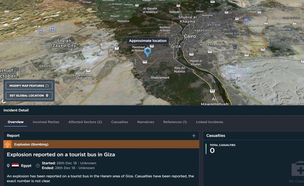Click the Set Global Location button
This screenshot has height=186, width=304.
coord(29,96)
